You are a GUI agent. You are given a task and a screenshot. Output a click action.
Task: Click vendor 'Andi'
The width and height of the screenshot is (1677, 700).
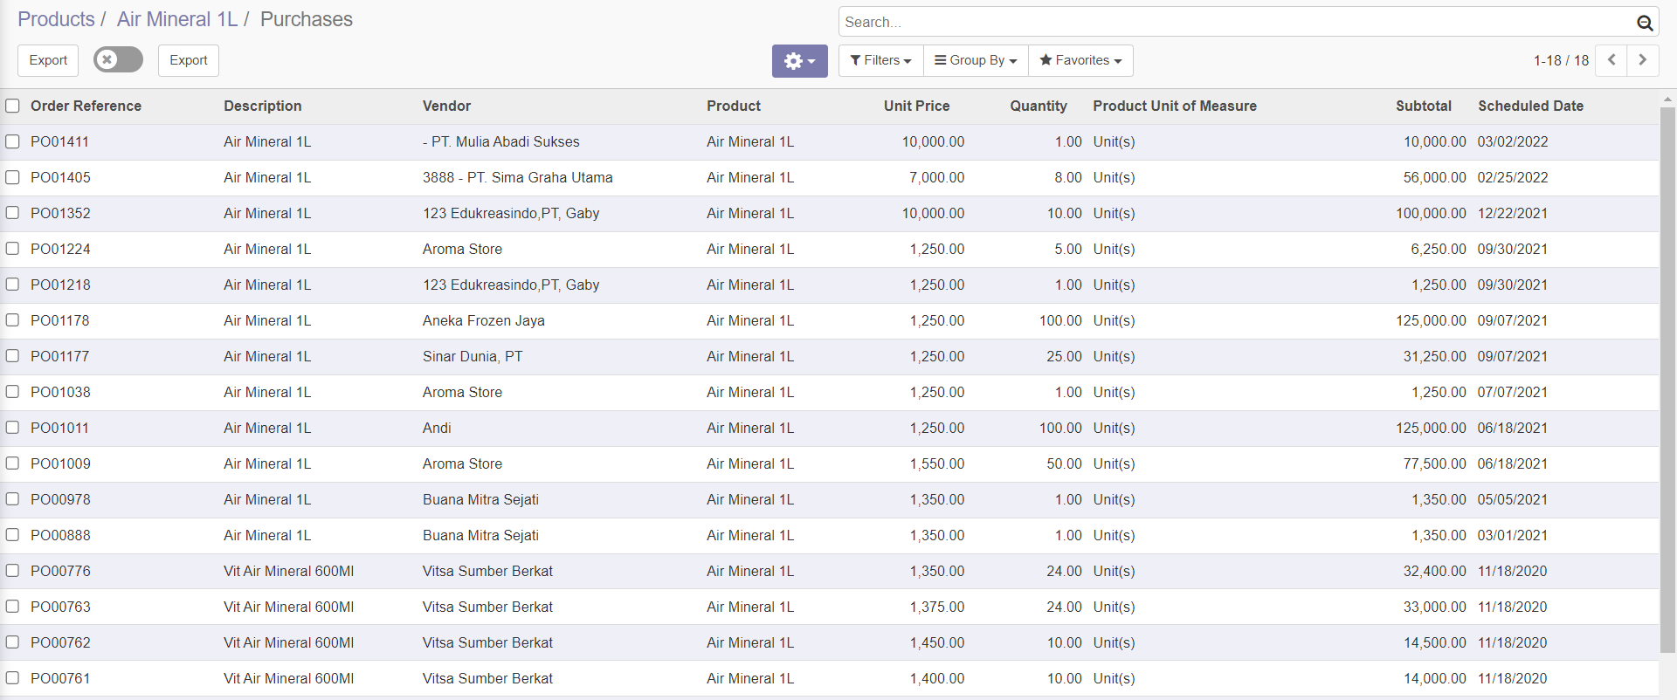pos(437,428)
